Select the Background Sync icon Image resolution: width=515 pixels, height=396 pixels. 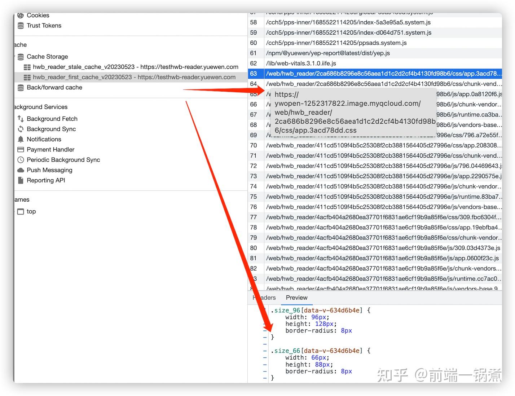pyautogui.click(x=21, y=129)
